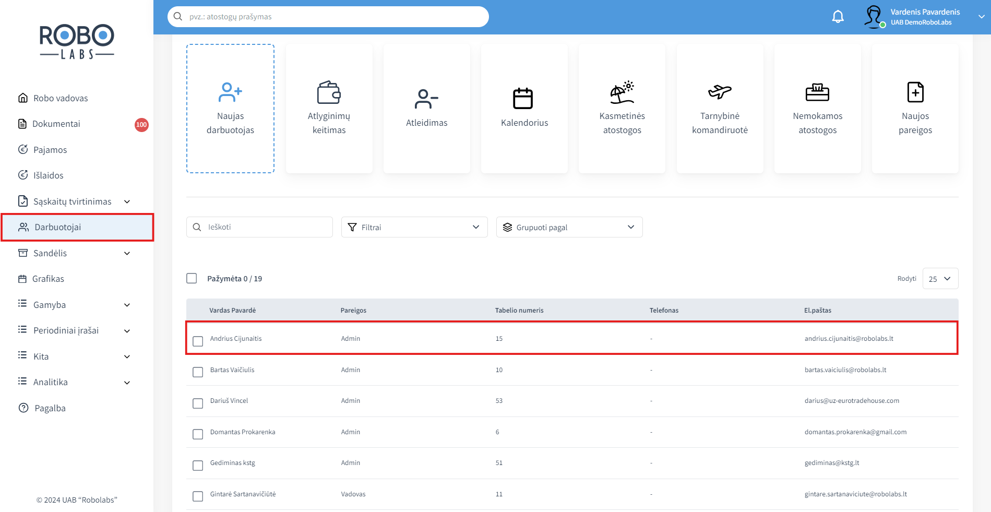991x512 pixels.
Task: Click the Kita list icon
Action: tap(22, 355)
